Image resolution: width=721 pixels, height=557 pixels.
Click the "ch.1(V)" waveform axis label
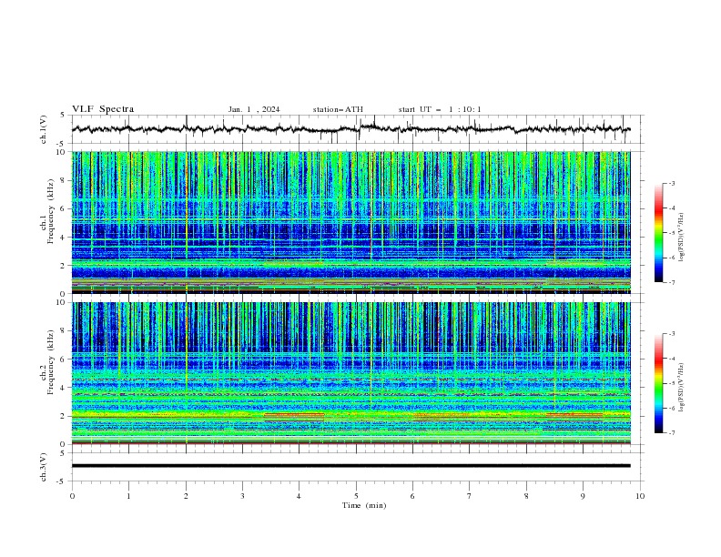[44, 129]
